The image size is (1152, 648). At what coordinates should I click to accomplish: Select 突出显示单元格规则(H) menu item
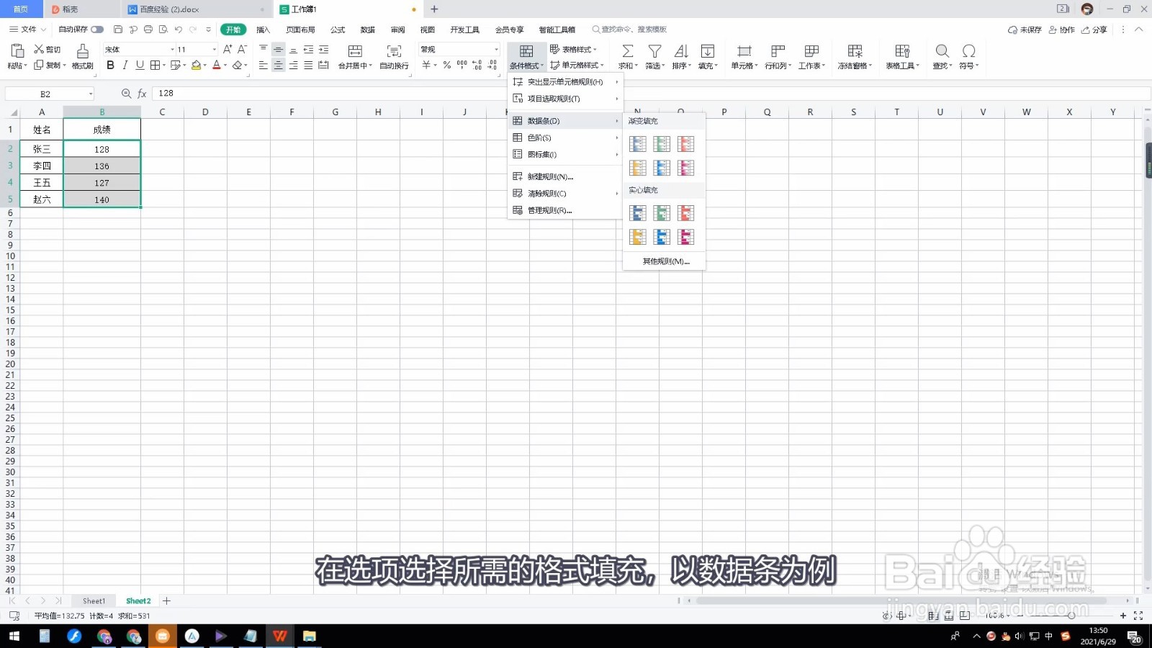pos(565,82)
